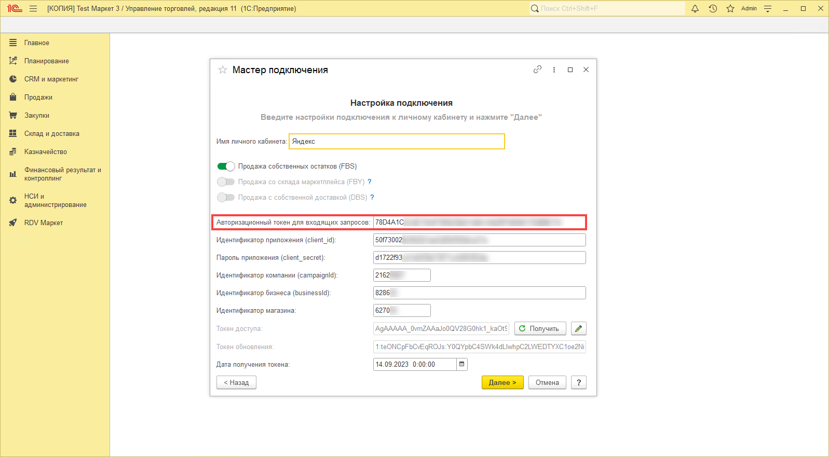Click the pencil edit icon beside Получить
829x457 pixels.
[x=578, y=328]
